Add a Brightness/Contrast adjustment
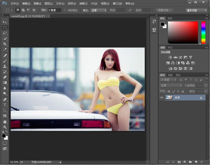 [x=170, y=57]
